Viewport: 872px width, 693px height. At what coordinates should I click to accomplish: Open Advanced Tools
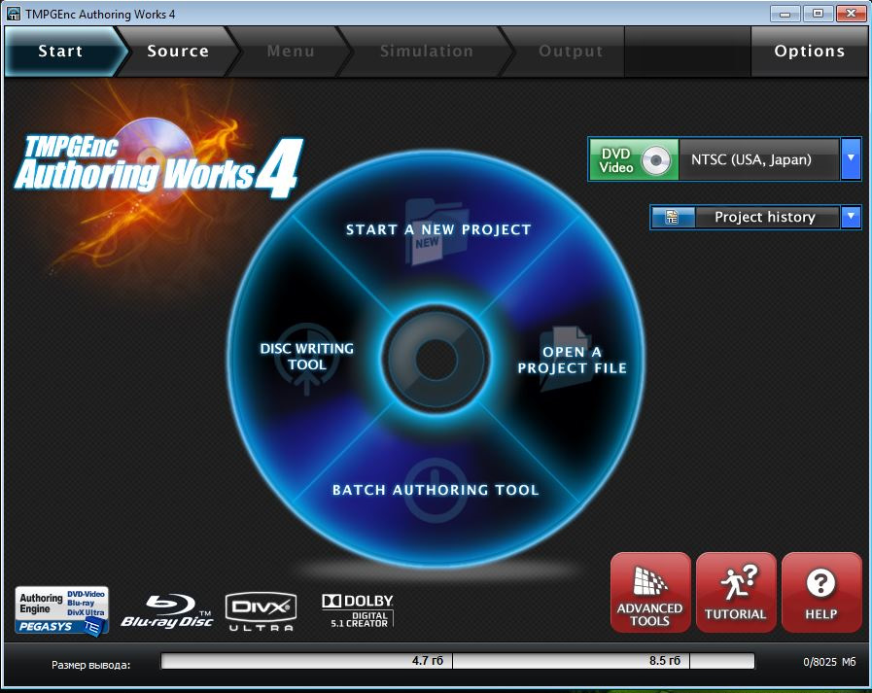pos(650,592)
